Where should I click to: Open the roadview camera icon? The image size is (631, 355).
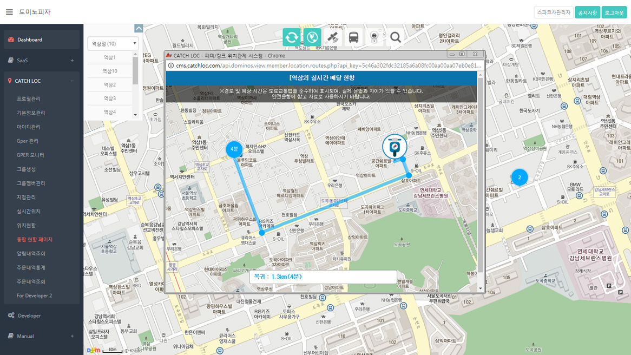click(x=374, y=37)
